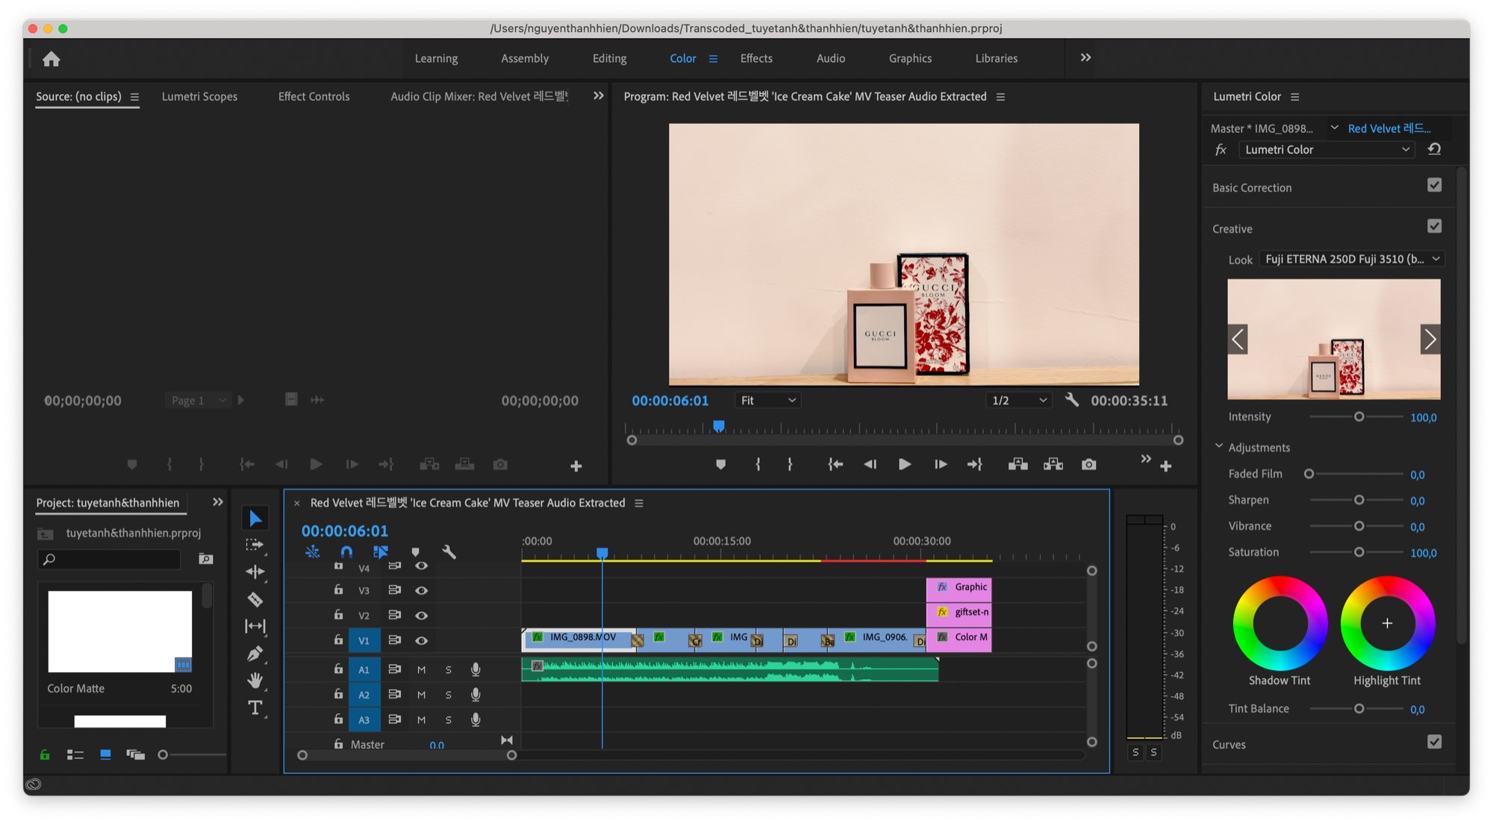Hide track V1 with eye icon
The width and height of the screenshot is (1493, 823).
click(421, 640)
